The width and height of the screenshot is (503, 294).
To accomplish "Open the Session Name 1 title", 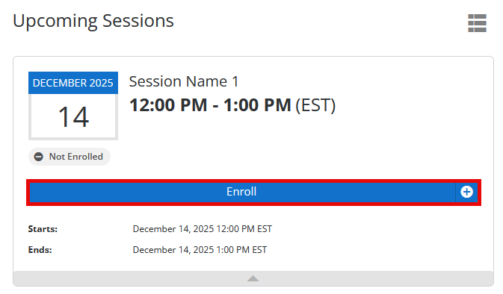I will pyautogui.click(x=184, y=81).
